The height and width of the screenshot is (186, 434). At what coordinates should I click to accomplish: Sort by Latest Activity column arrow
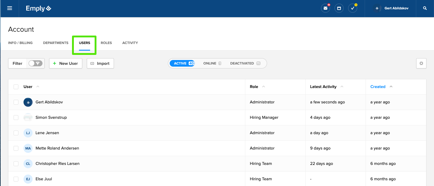pyautogui.click(x=342, y=87)
